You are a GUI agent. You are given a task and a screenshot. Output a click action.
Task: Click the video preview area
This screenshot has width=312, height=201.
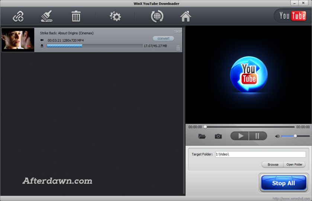pos(248,75)
